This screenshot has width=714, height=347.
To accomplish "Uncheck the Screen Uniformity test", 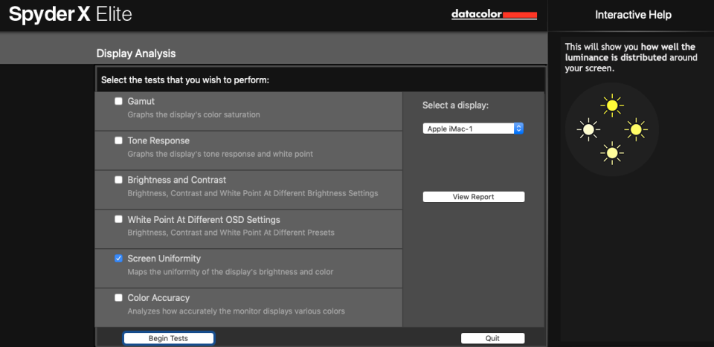I will 118,259.
